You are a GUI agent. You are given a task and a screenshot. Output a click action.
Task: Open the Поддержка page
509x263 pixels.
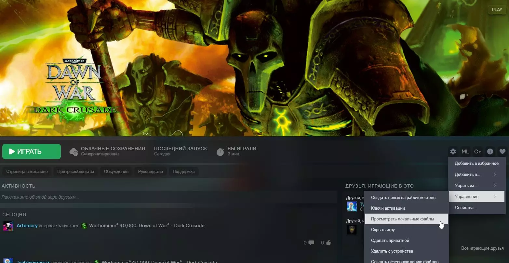point(183,171)
